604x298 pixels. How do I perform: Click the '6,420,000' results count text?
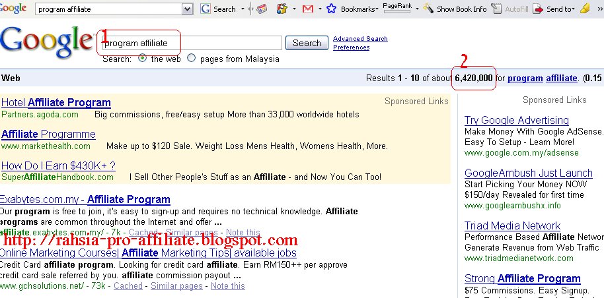[473, 78]
